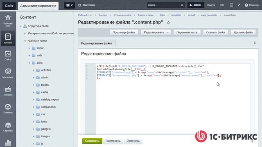262x147 pixels.
Task: Select the gadgets folder
Action: pos(46,129)
